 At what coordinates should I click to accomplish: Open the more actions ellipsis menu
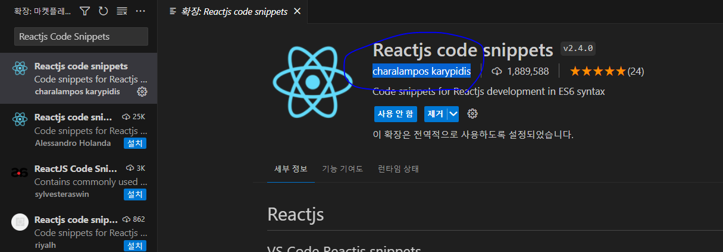141,11
